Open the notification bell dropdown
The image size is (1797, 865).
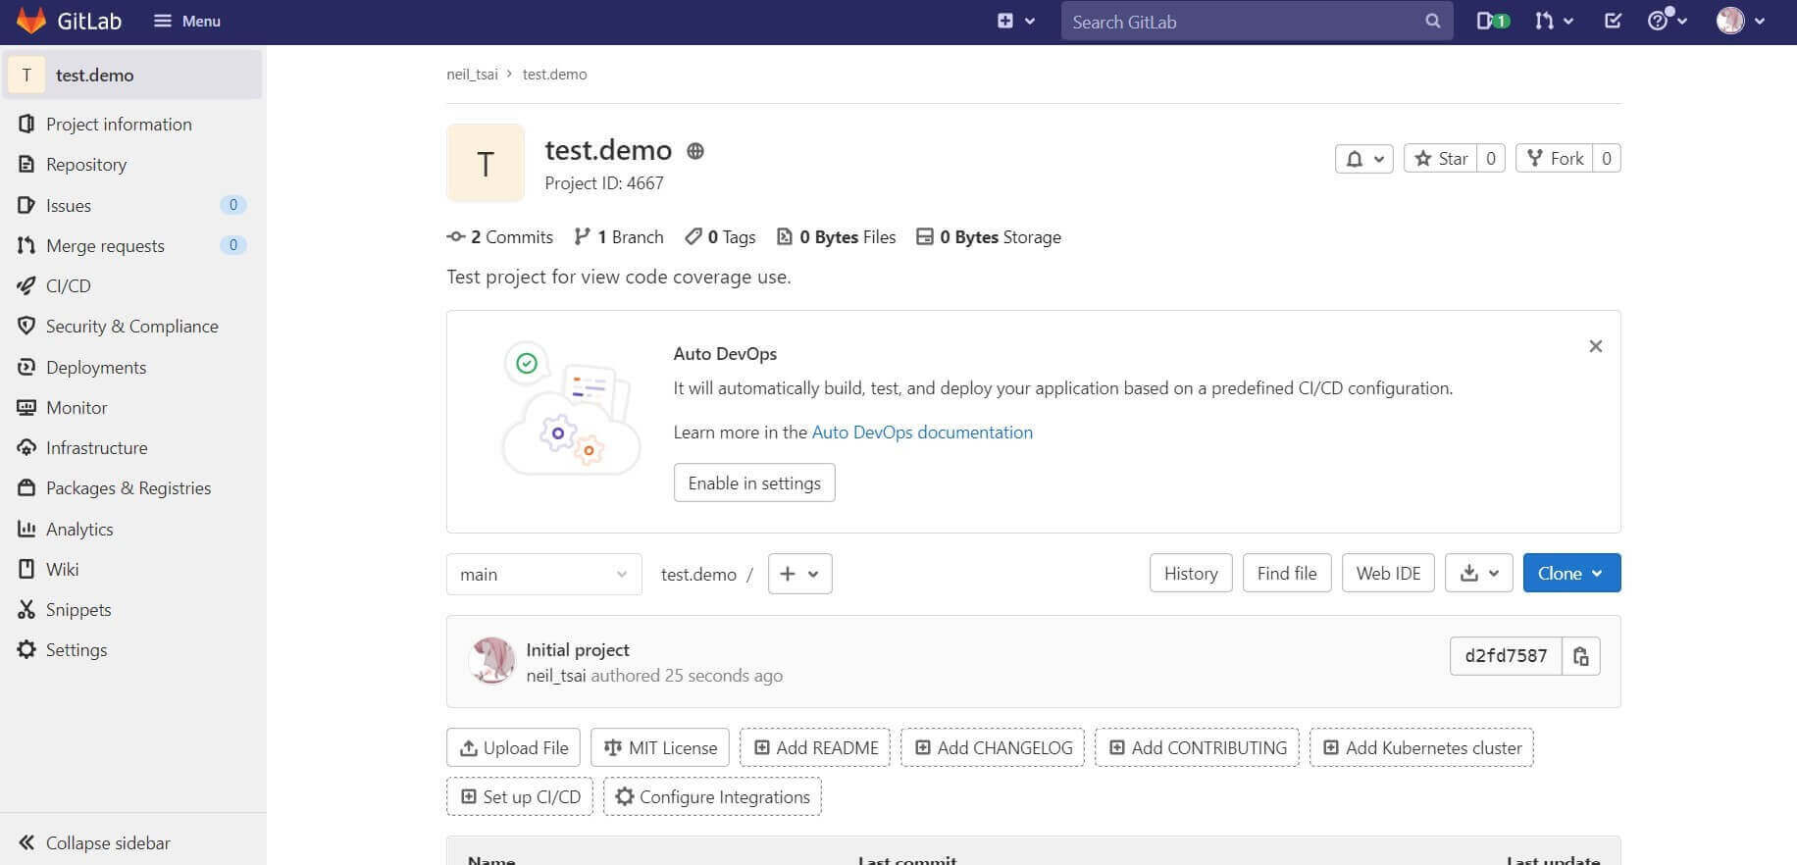pos(1363,159)
